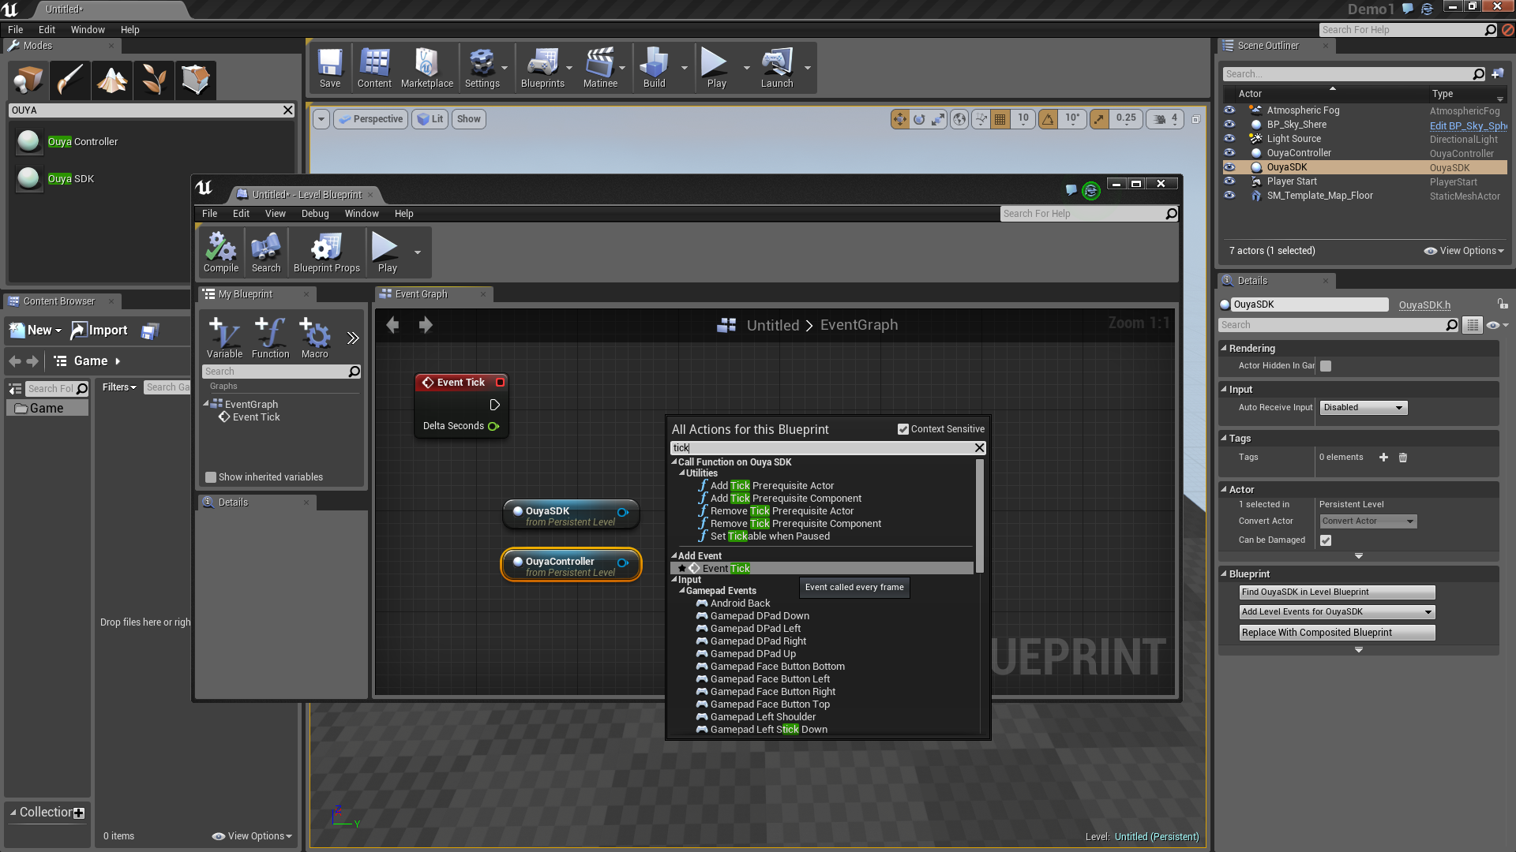Hide the Light Source actor with its eye icon
The width and height of the screenshot is (1516, 852).
coord(1229,138)
